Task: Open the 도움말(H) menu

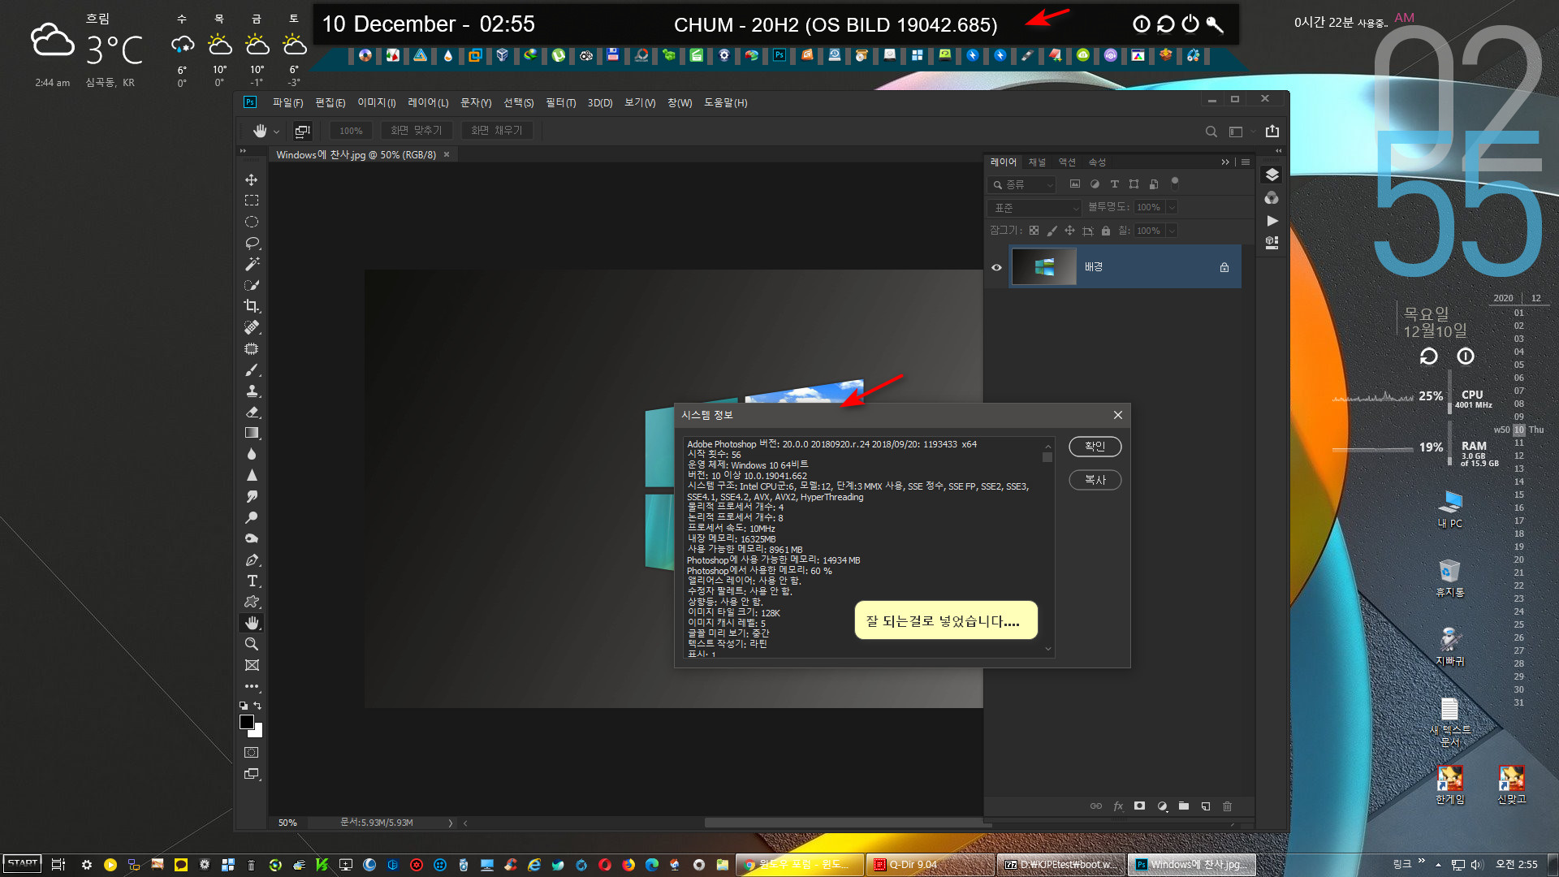Action: point(725,102)
